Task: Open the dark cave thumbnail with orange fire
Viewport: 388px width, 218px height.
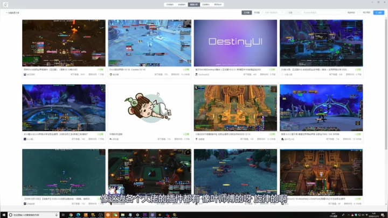Action: coord(64,43)
